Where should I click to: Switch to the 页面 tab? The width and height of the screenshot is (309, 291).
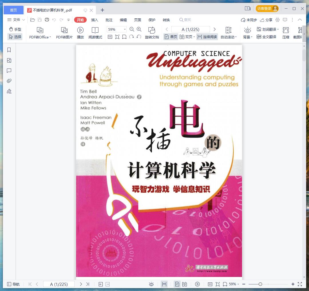click(138, 20)
